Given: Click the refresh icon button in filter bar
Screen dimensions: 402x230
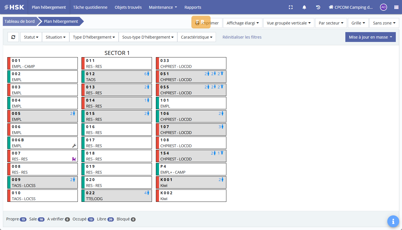Looking at the screenshot, I should (13, 37).
